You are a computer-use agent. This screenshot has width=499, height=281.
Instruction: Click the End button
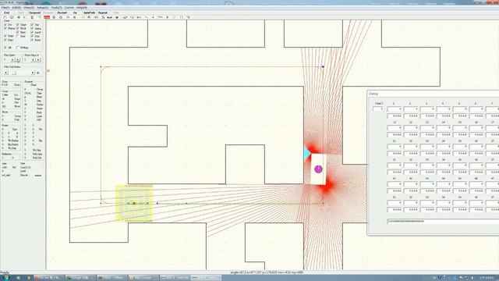coord(6,12)
